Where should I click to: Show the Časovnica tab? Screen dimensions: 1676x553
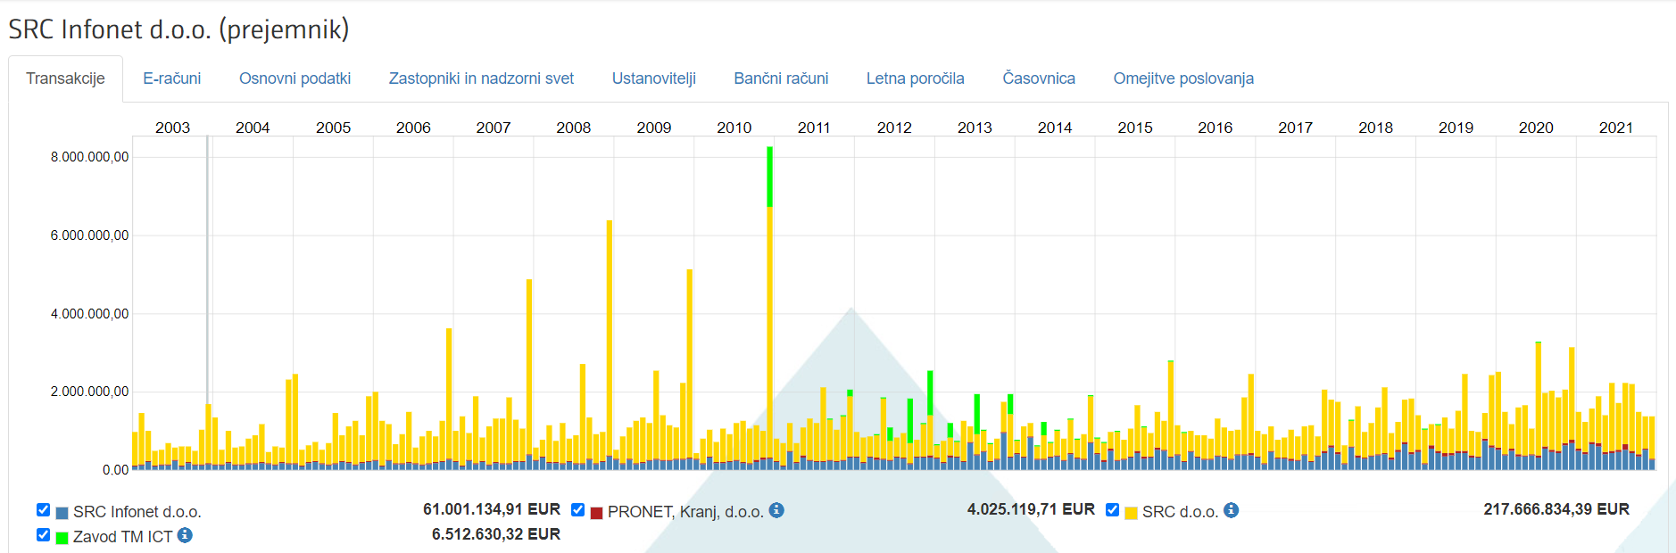coord(1038,78)
